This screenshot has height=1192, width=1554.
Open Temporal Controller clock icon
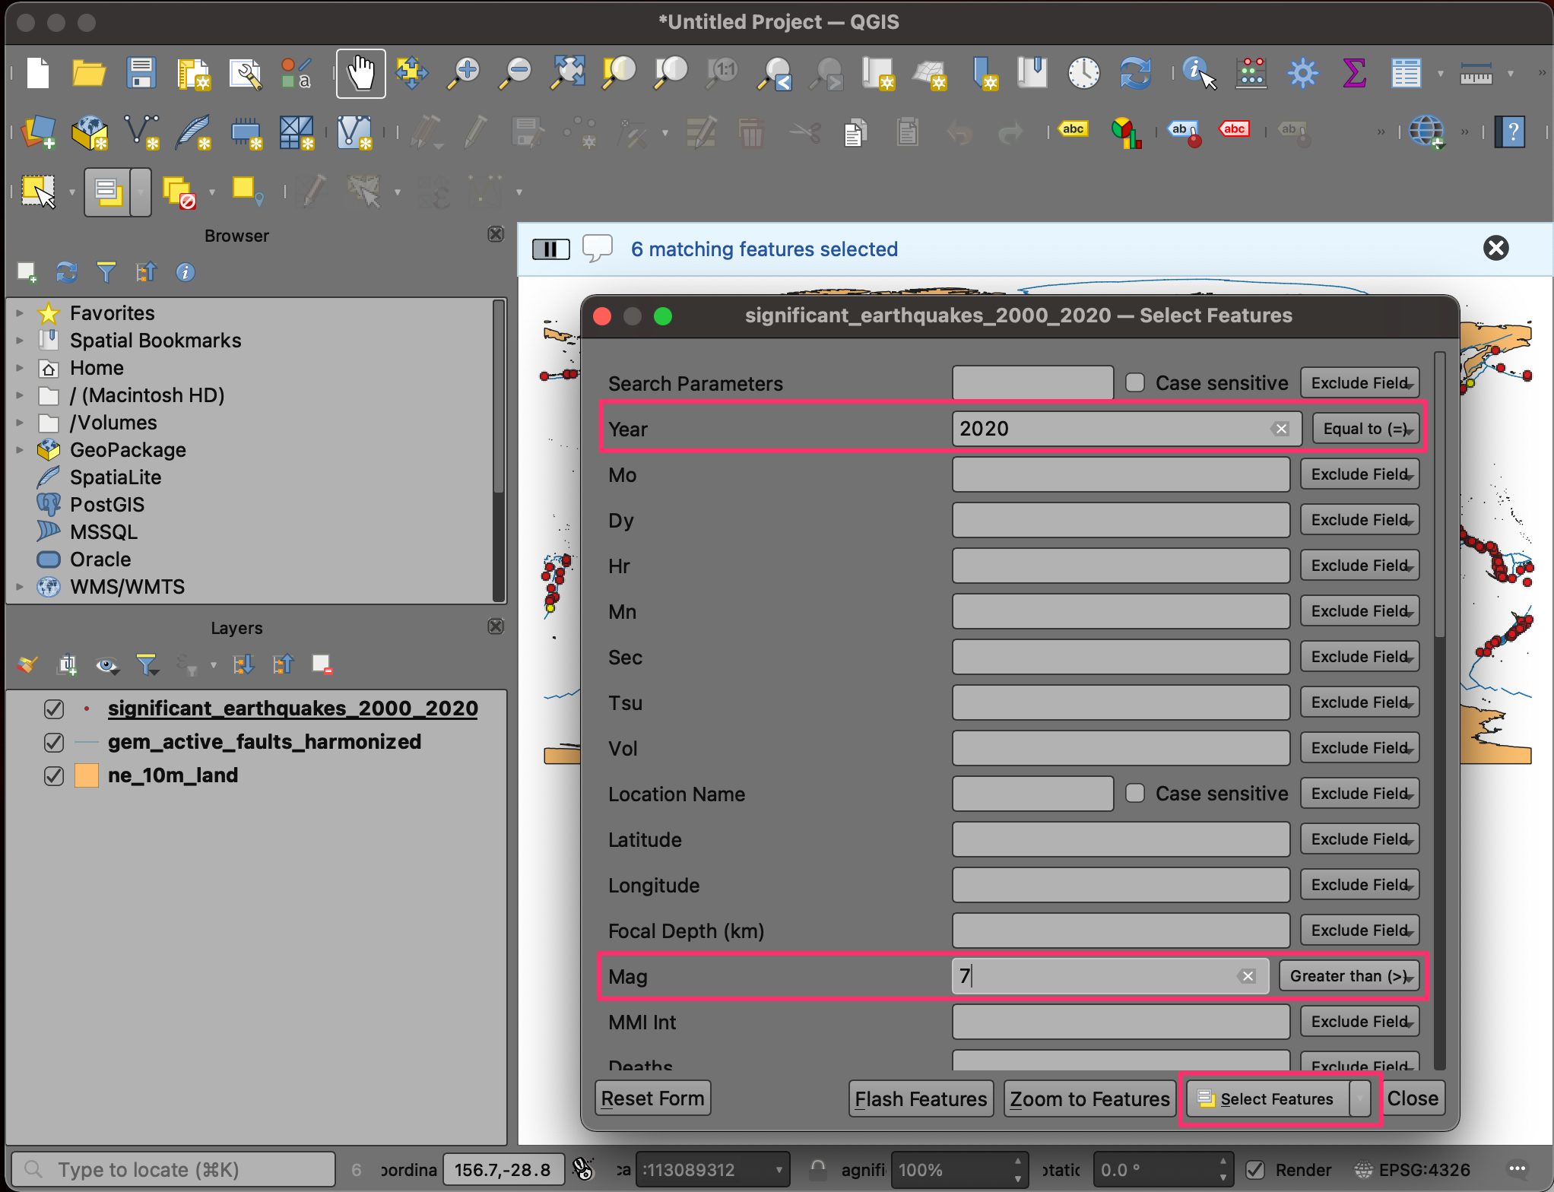coord(1083,74)
